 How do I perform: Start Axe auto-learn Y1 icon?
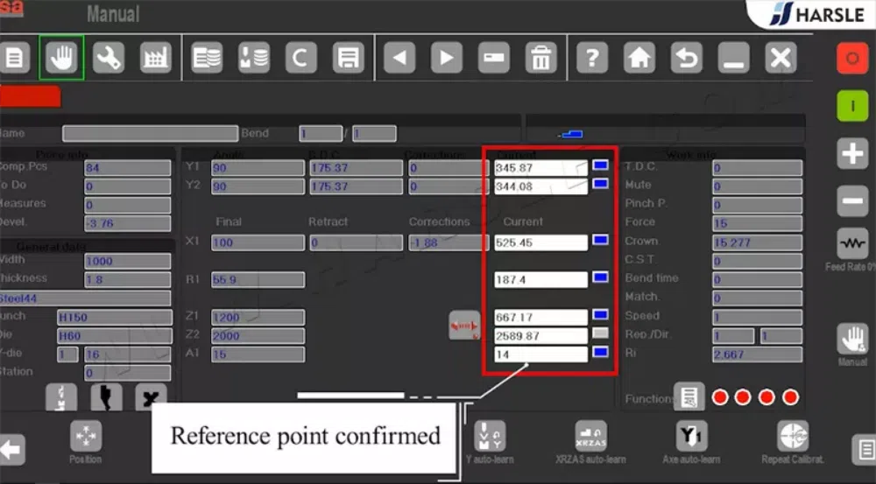tap(691, 436)
